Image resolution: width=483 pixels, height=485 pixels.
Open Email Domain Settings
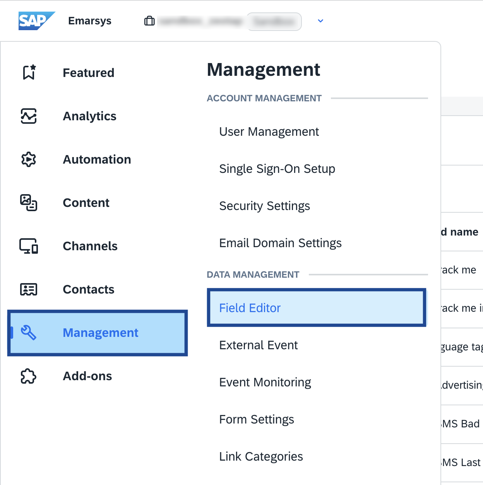point(280,243)
